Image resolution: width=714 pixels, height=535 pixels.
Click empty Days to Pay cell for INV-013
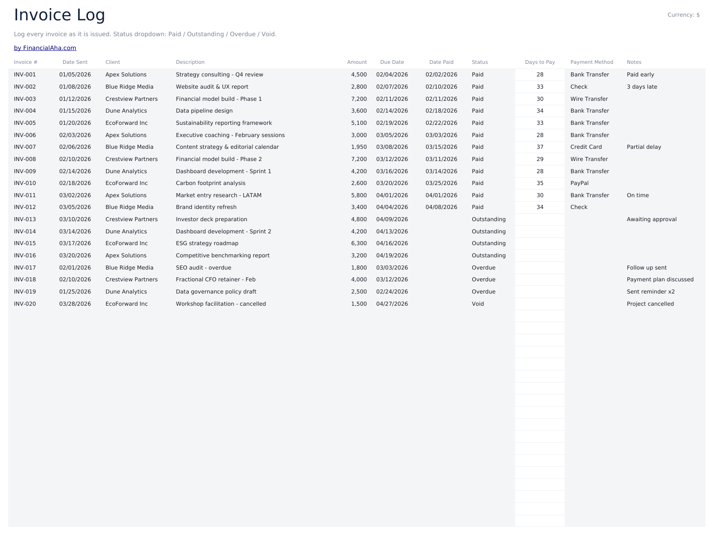coord(540,220)
